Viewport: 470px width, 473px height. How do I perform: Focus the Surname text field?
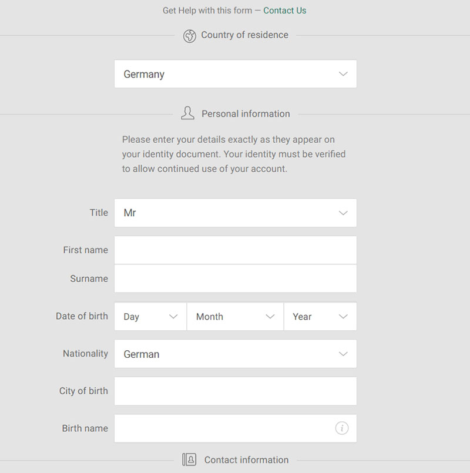tap(236, 279)
